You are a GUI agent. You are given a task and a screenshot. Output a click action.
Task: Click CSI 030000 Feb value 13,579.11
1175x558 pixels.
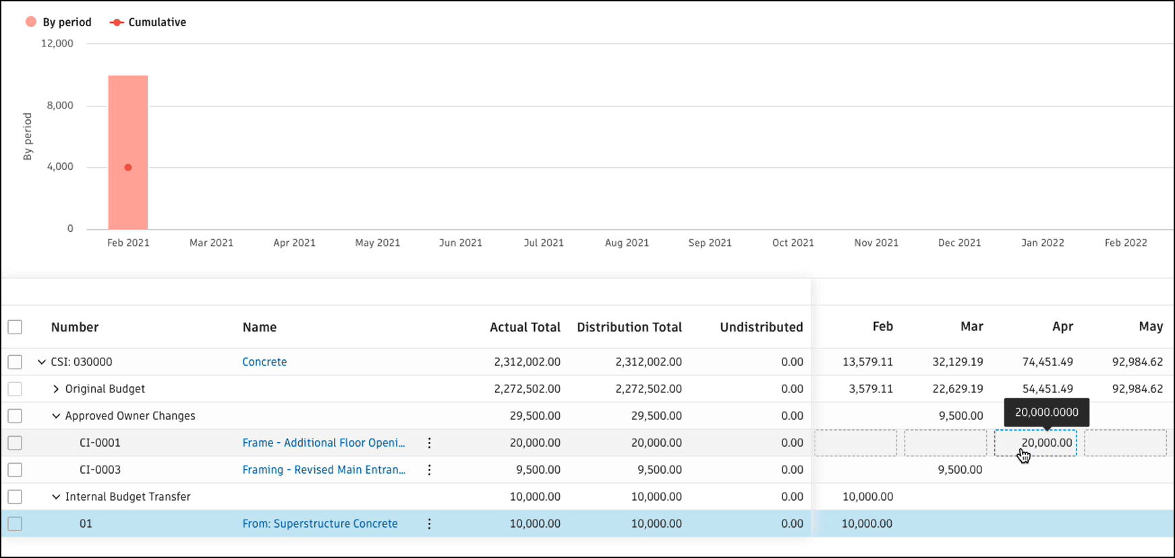(x=867, y=362)
